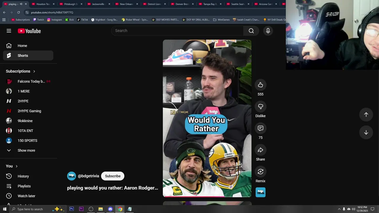Switch to the Jacksonville tab
The image size is (379, 213).
[x=98, y=4]
